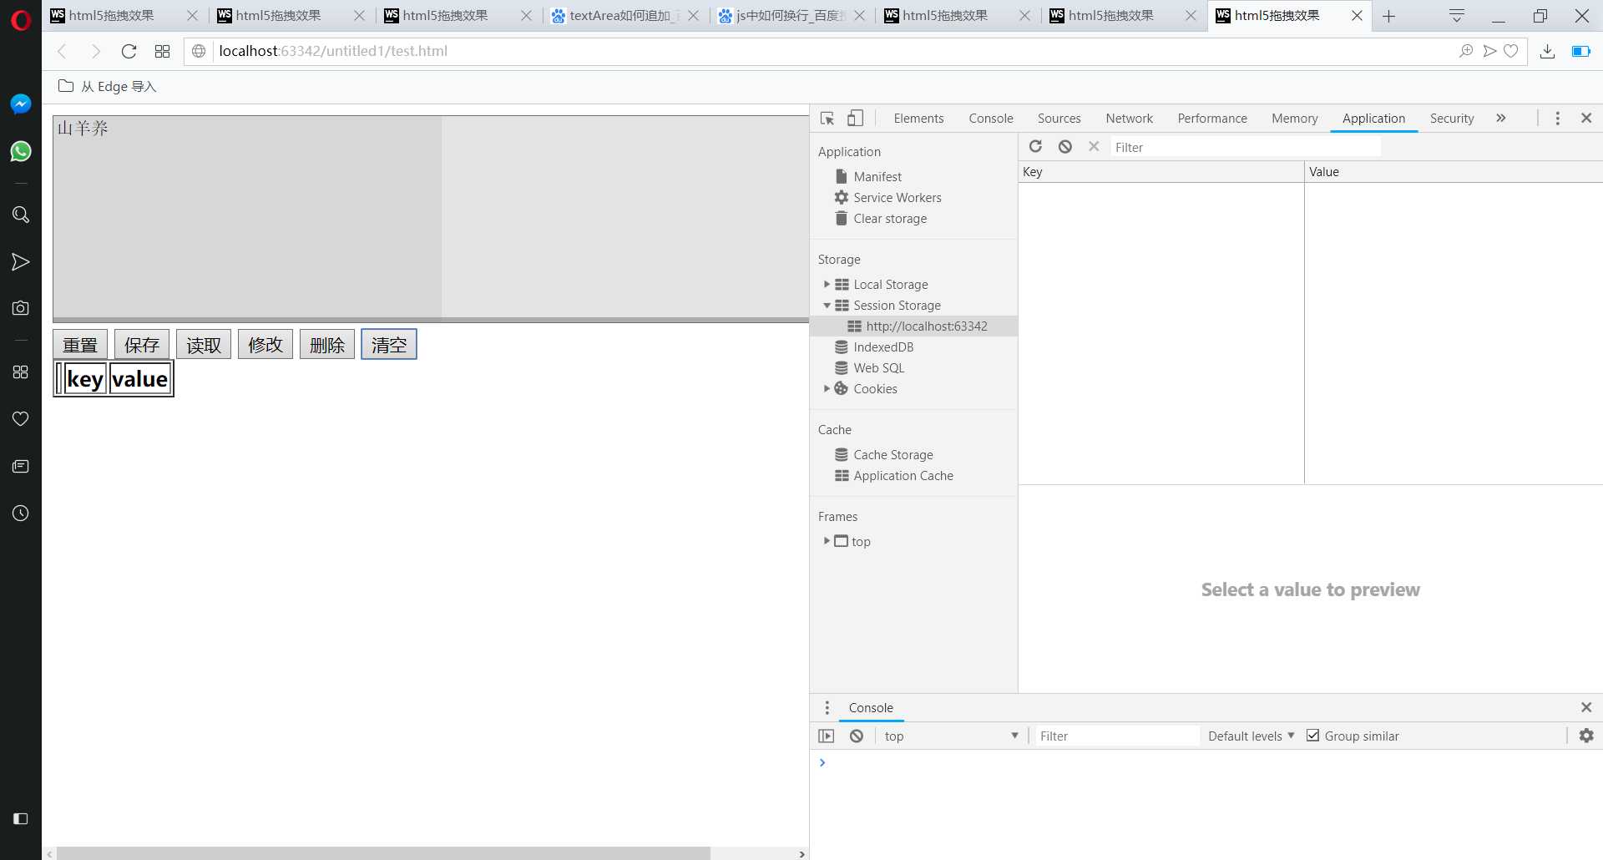Switch to the Performance tab
Viewport: 1603px width, 860px height.
click(1212, 118)
